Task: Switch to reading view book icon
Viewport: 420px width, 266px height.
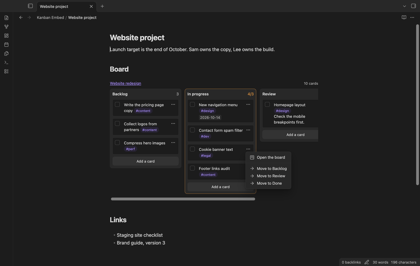Action: (404, 17)
